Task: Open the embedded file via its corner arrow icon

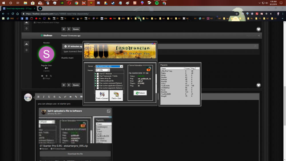Action: [108, 111]
